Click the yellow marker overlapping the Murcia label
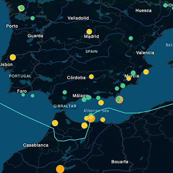The width and height of the screenshot is (173, 173). [x=129, y=78]
